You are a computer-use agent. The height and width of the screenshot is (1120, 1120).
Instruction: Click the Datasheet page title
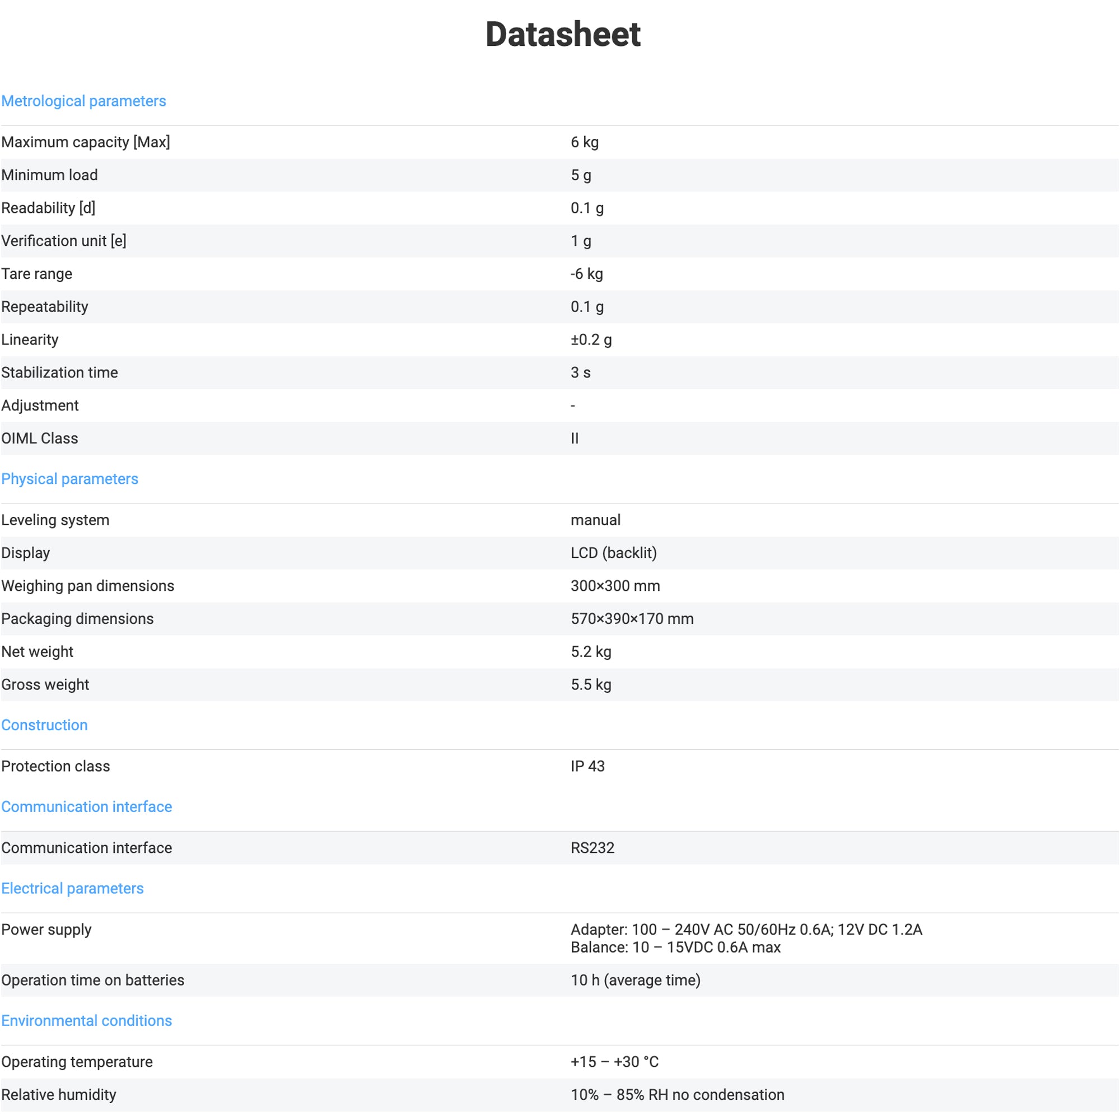[x=562, y=34]
